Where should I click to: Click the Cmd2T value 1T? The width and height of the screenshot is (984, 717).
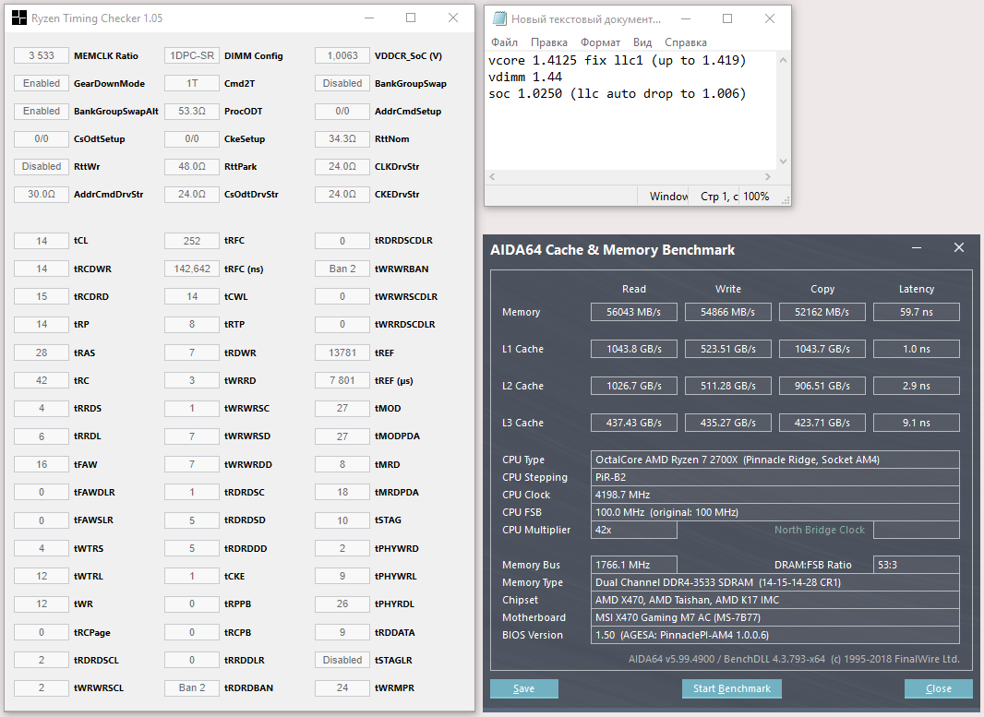[192, 83]
